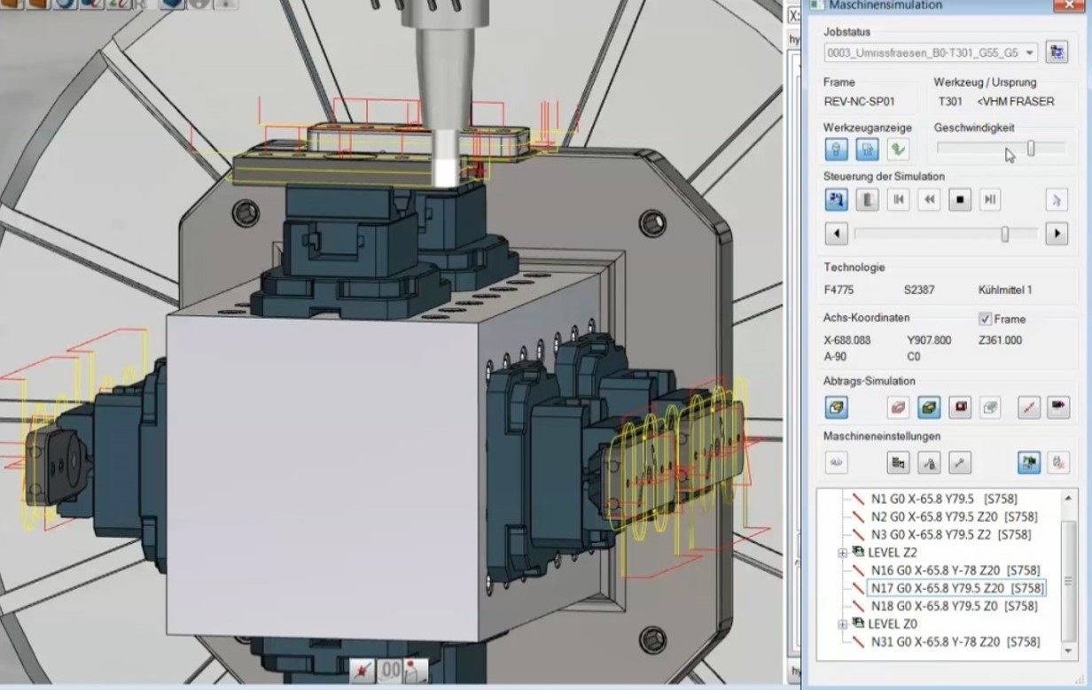Uncheck the Frame checkbox

tap(985, 319)
